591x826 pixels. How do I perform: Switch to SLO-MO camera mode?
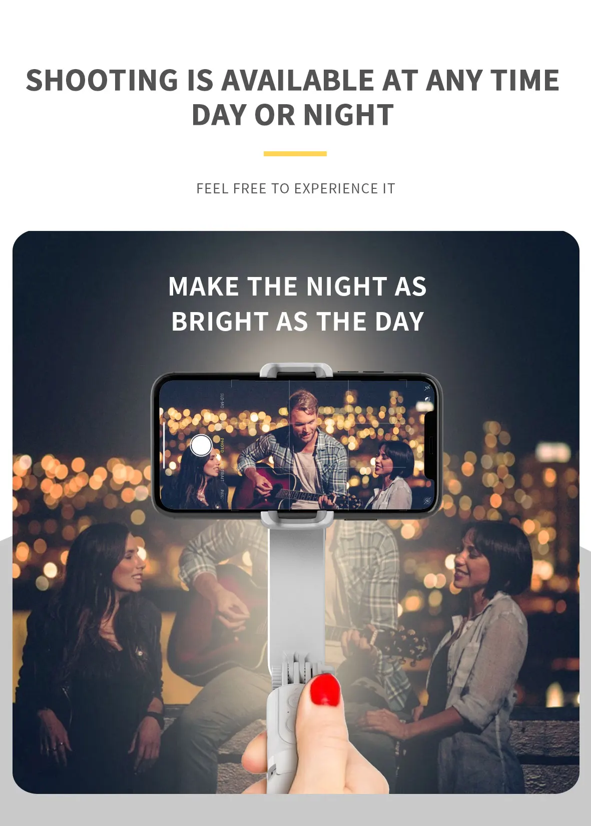(222, 401)
